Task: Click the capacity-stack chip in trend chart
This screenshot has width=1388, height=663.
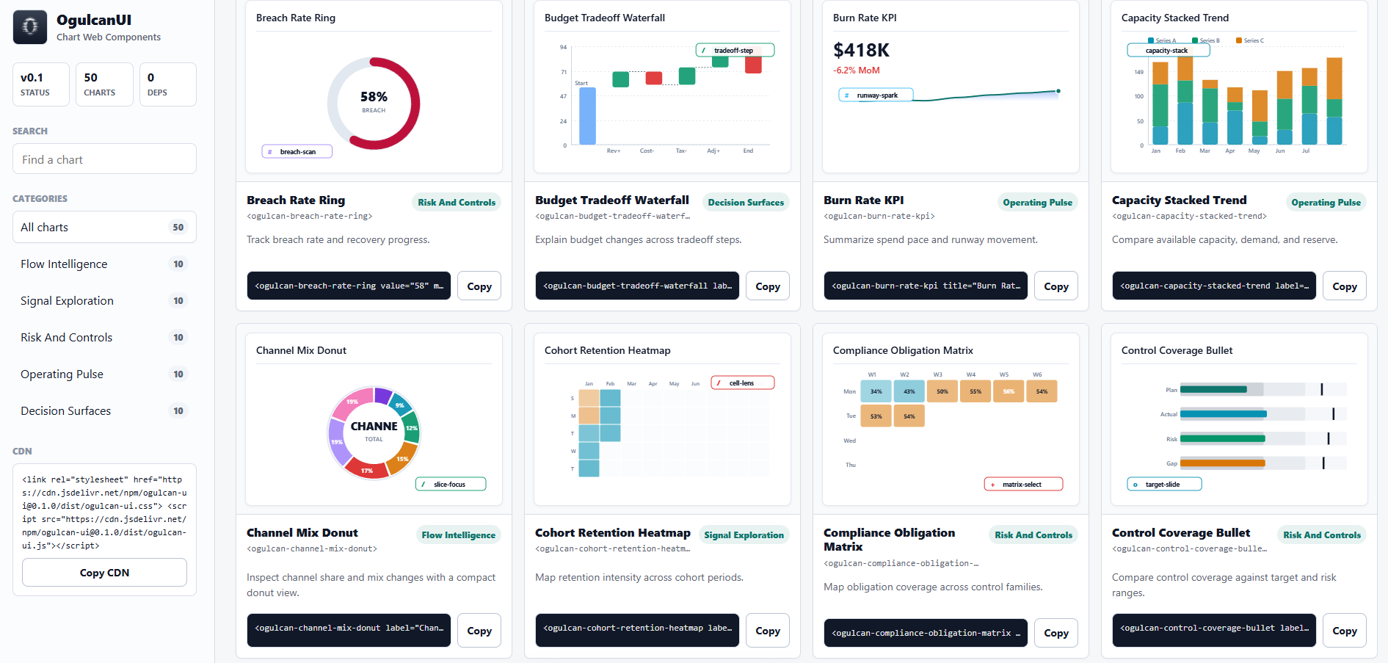Action: (1169, 50)
